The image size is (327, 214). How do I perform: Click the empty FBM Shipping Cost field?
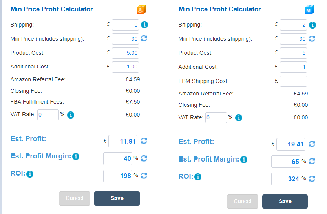click(293, 81)
